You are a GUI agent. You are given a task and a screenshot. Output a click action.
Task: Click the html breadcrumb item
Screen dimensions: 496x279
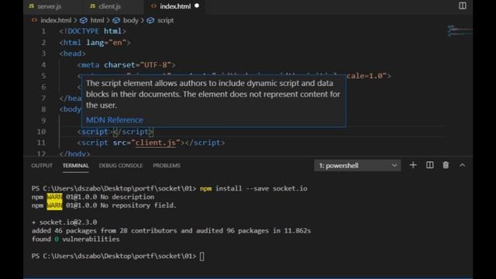tap(97, 20)
